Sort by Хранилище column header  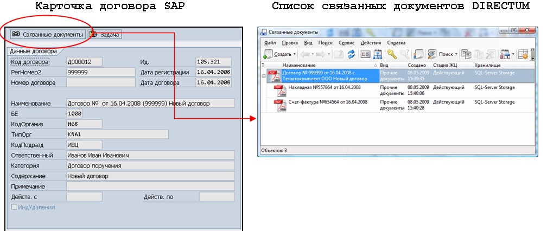[504, 65]
